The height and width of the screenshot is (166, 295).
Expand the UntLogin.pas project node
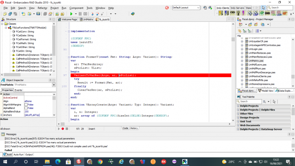[242, 49]
